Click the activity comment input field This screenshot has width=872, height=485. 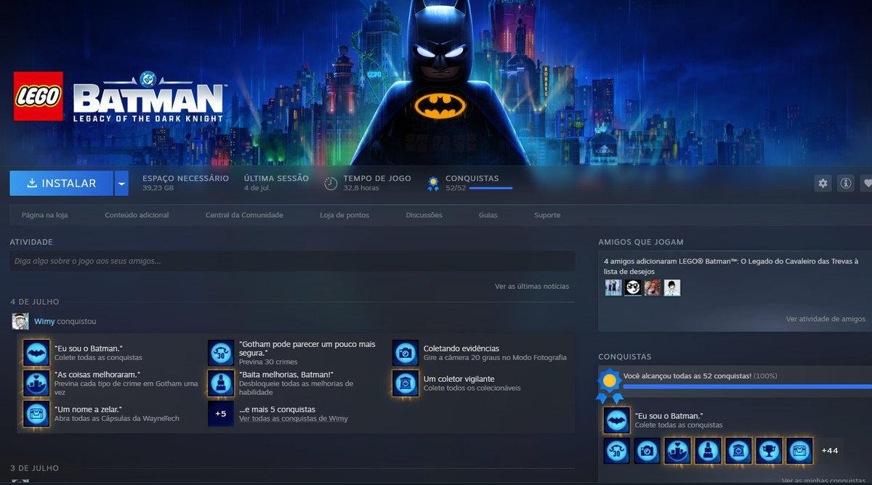(x=292, y=261)
